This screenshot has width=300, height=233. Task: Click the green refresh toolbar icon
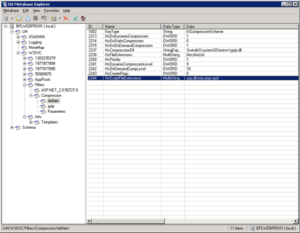[x=74, y=18]
